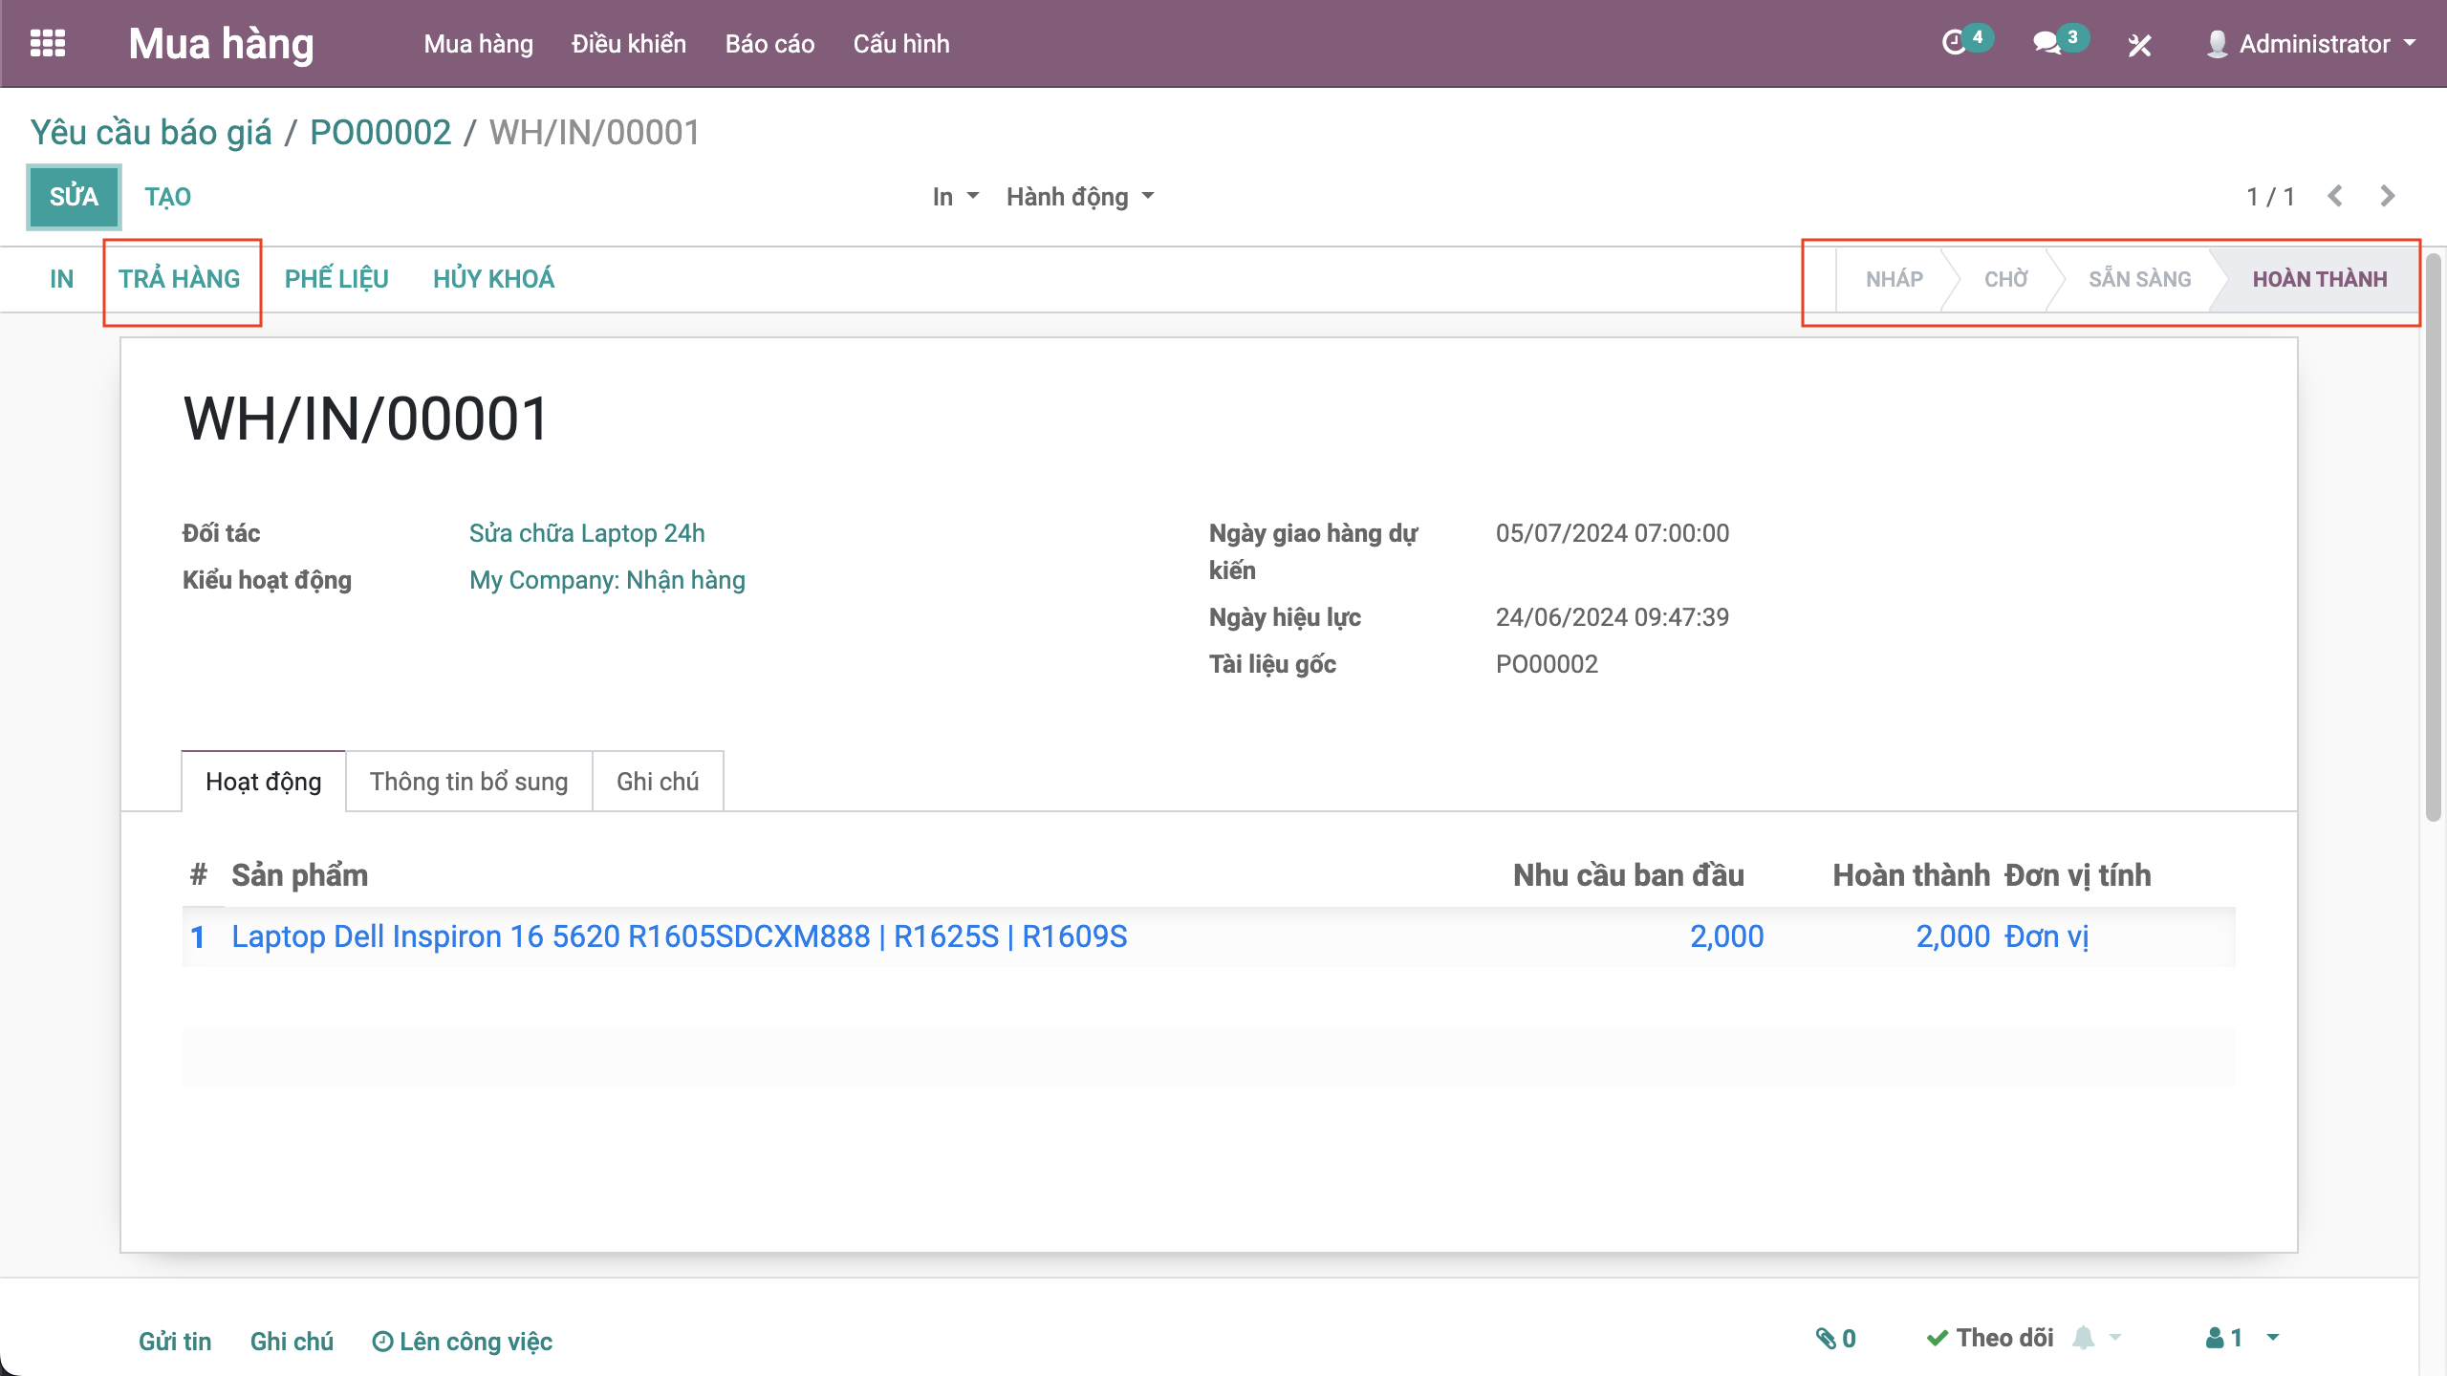
Task: Open the conversations chat icon
Action: tap(2046, 44)
